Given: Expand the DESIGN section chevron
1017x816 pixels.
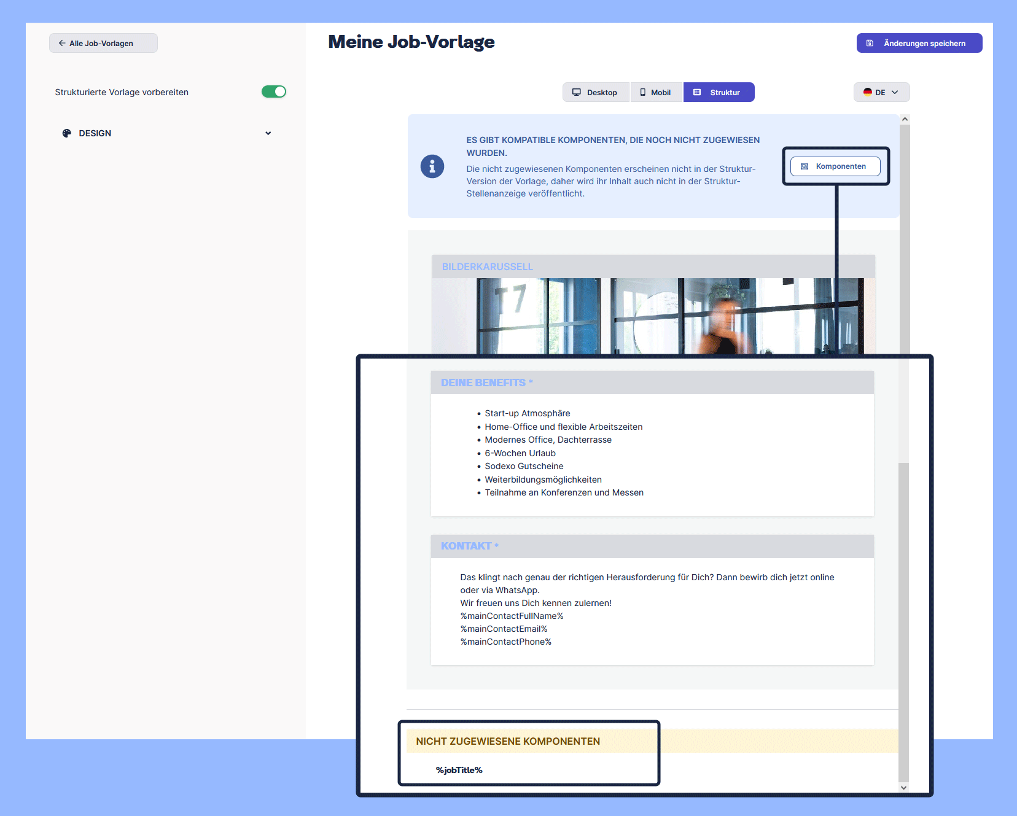Looking at the screenshot, I should [x=268, y=133].
